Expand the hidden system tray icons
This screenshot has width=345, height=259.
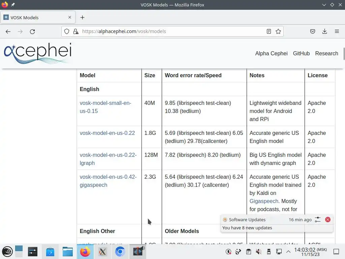[288, 252]
